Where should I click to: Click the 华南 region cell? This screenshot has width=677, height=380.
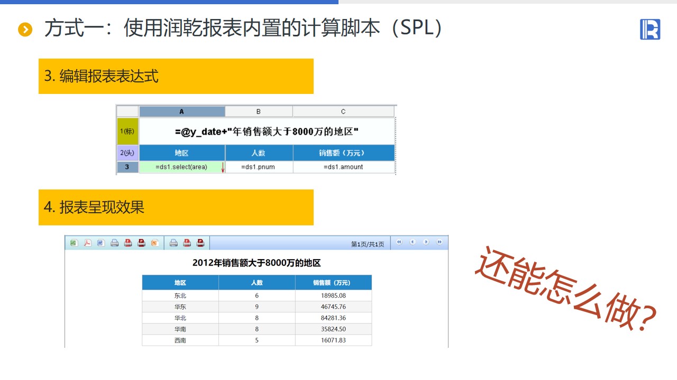(x=180, y=329)
